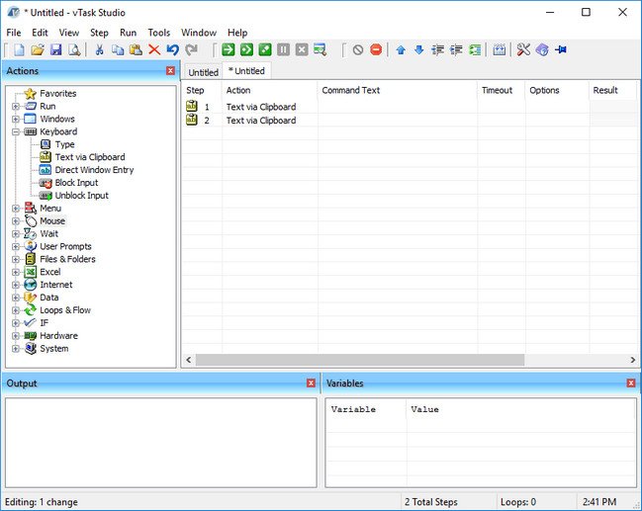The height and width of the screenshot is (511, 642).
Task: Open the Tools menu
Action: [x=159, y=33]
